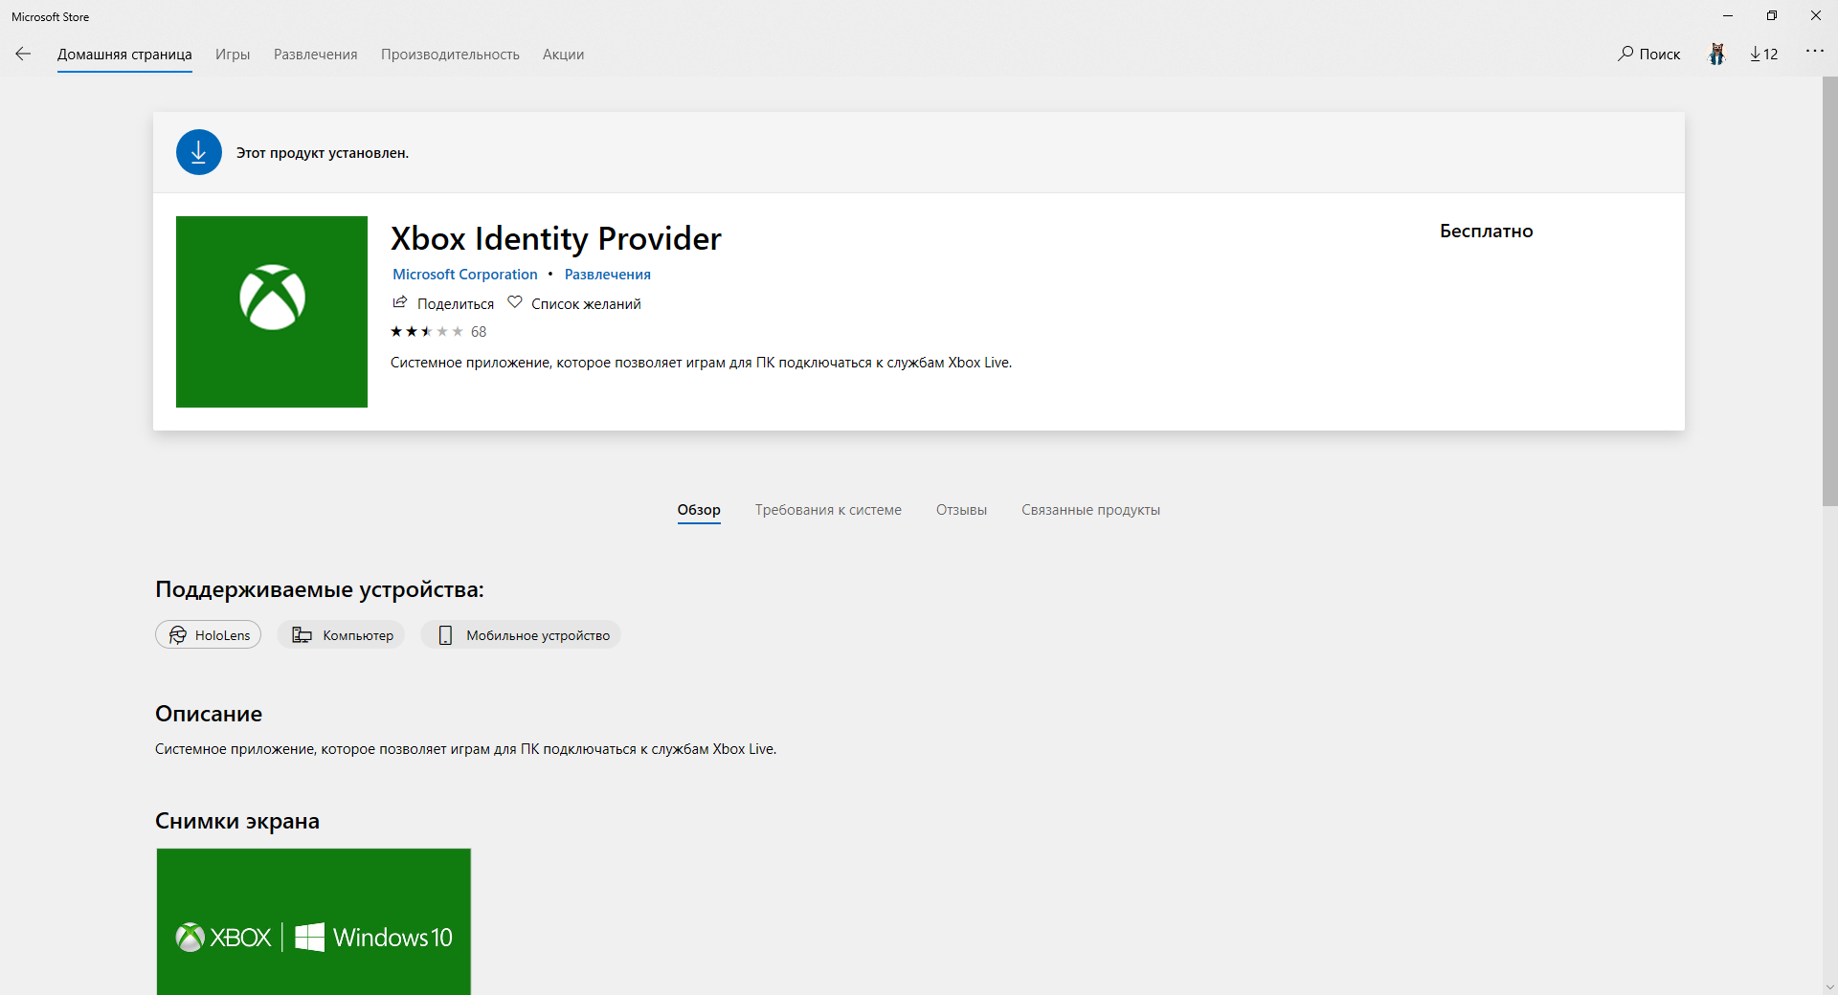Open the Игры tab
This screenshot has width=1838, height=995.
click(x=233, y=55)
